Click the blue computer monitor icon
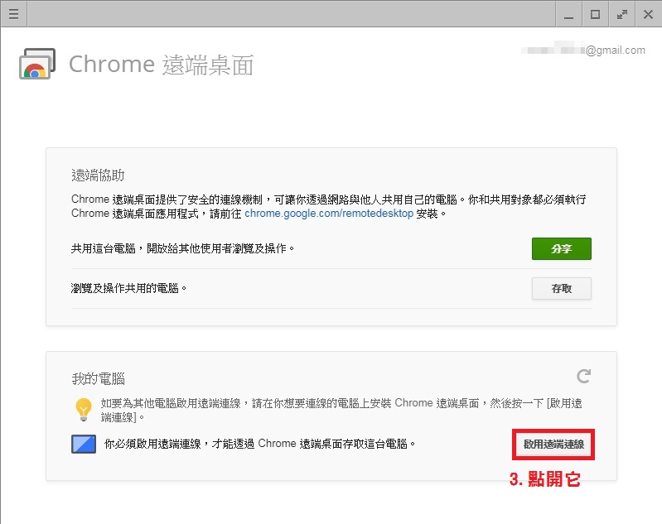 [x=84, y=445]
